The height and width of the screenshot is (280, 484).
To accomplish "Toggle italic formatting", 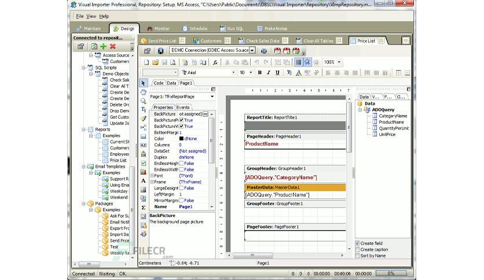I will coord(269,72).
